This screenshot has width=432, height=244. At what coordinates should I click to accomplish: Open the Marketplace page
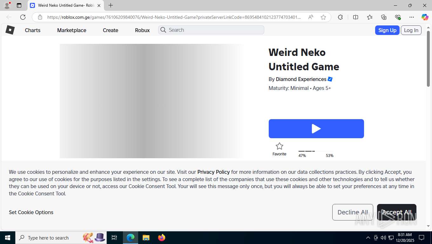[x=72, y=30]
